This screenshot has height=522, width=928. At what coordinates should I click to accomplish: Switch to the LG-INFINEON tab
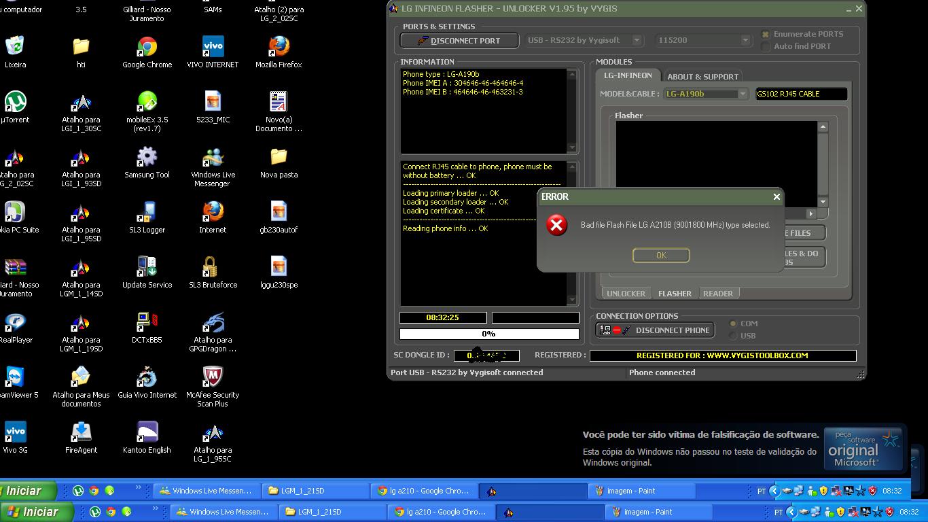tap(628, 75)
